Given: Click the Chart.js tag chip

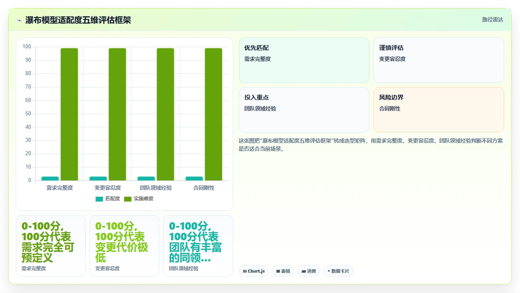Looking at the screenshot, I should (x=254, y=271).
